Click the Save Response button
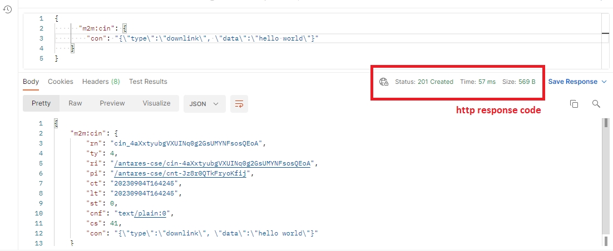 click(573, 82)
